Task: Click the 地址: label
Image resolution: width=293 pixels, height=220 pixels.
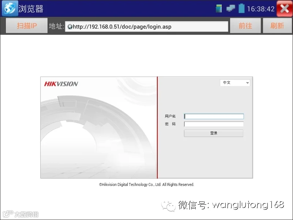Action: [x=56, y=26]
